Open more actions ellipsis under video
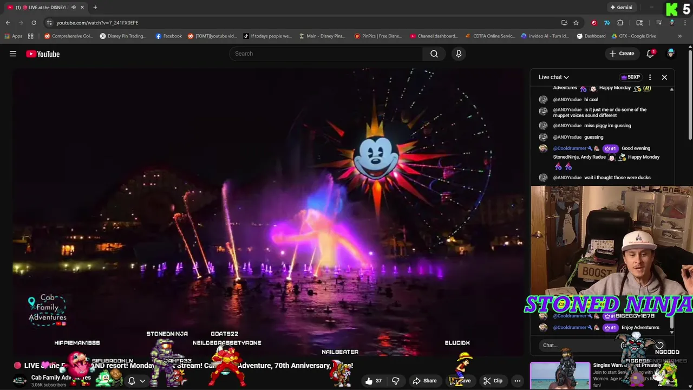 (518, 381)
